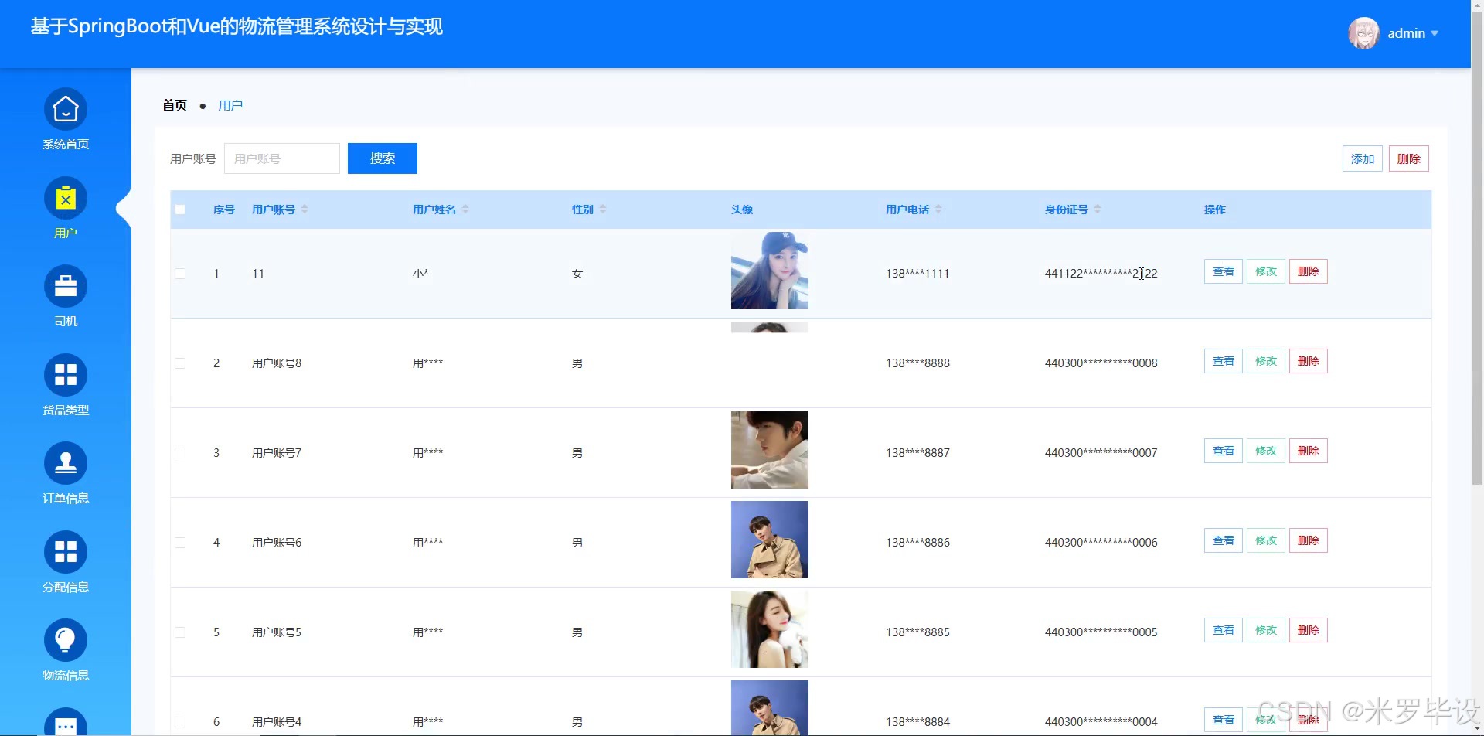
Task: Click ID number 440300**********0005
Action: coord(1101,632)
